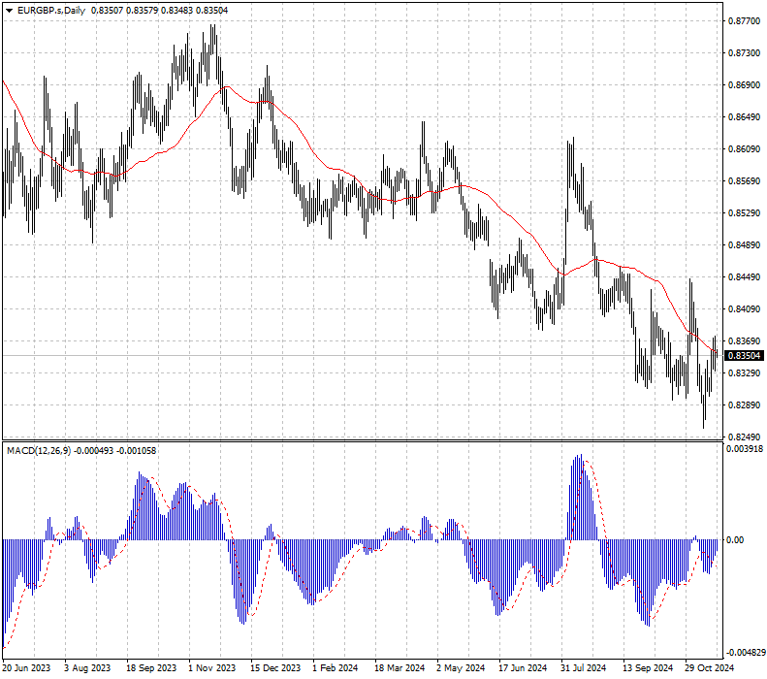The image size is (767, 679).
Task: Select the 31 Jul 2024 date marker
Action: (x=584, y=668)
